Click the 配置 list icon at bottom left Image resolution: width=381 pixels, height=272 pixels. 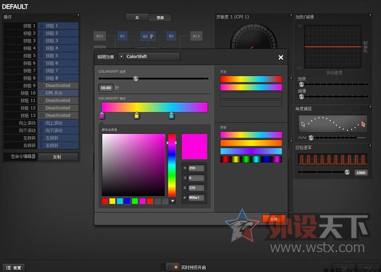pos(9,267)
